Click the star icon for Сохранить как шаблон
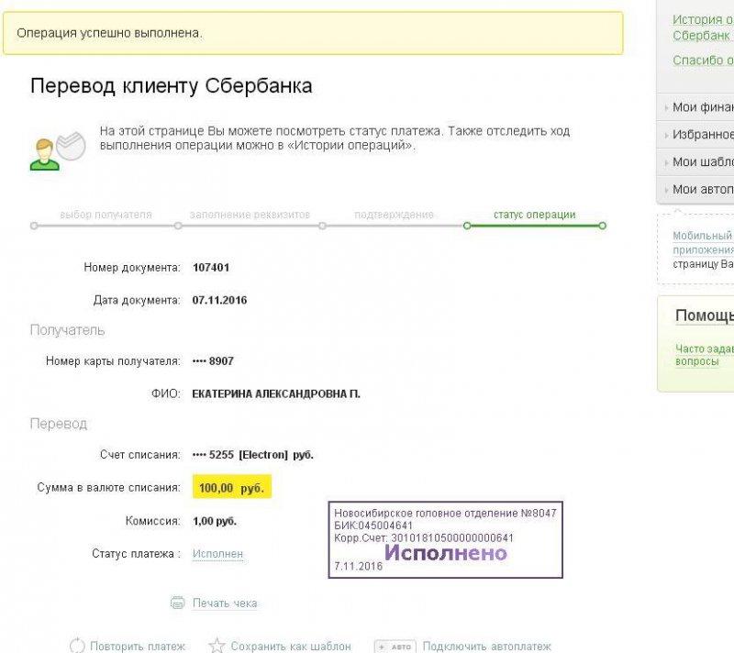Viewport: 734px width, 653px height. [217, 646]
